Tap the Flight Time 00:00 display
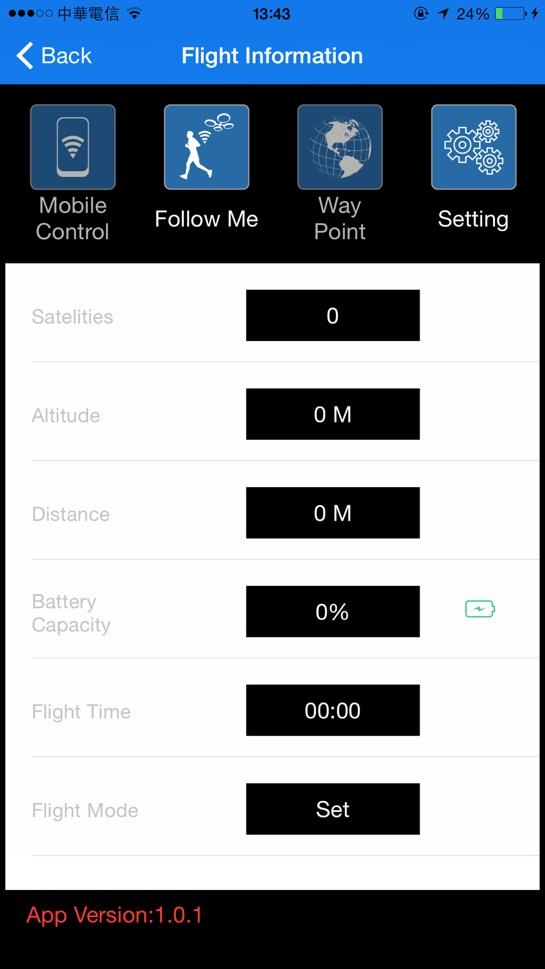Viewport: 545px width, 969px height. pos(332,710)
